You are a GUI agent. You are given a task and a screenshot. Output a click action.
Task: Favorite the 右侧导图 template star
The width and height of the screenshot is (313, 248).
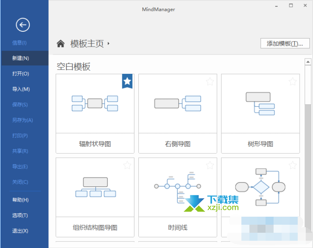(x=210, y=81)
